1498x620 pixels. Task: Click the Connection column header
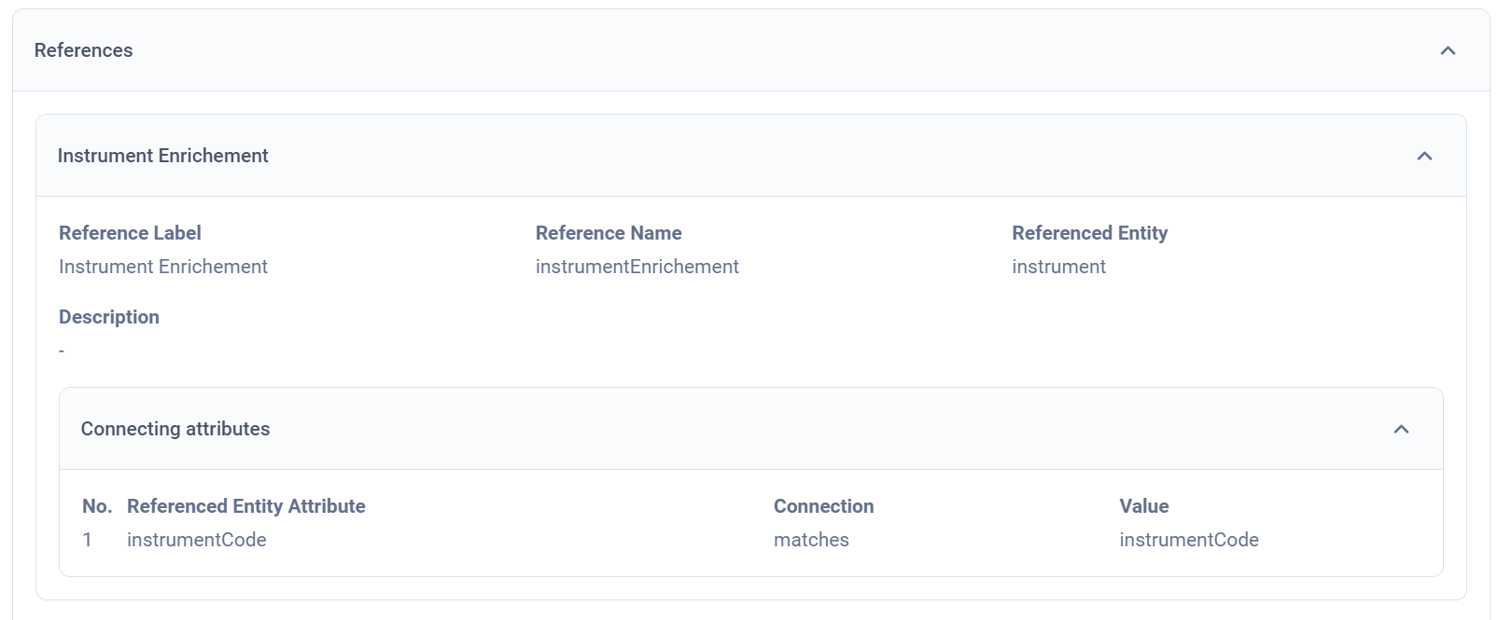823,506
